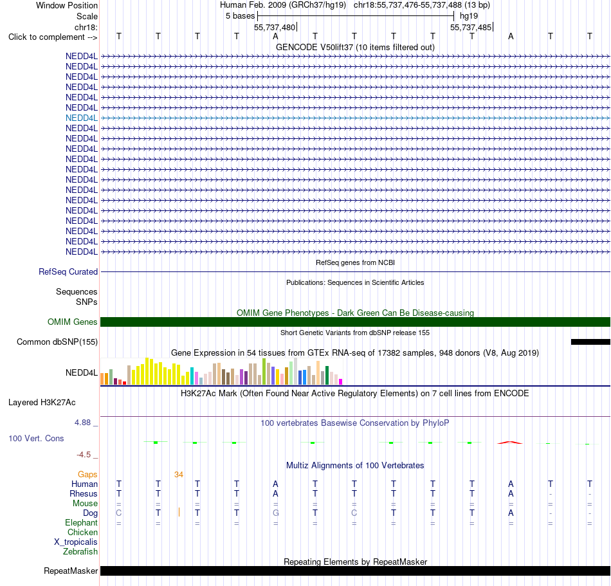Open GENCODE V50lift37 track title
This screenshot has width=611, height=586.
click(355, 47)
